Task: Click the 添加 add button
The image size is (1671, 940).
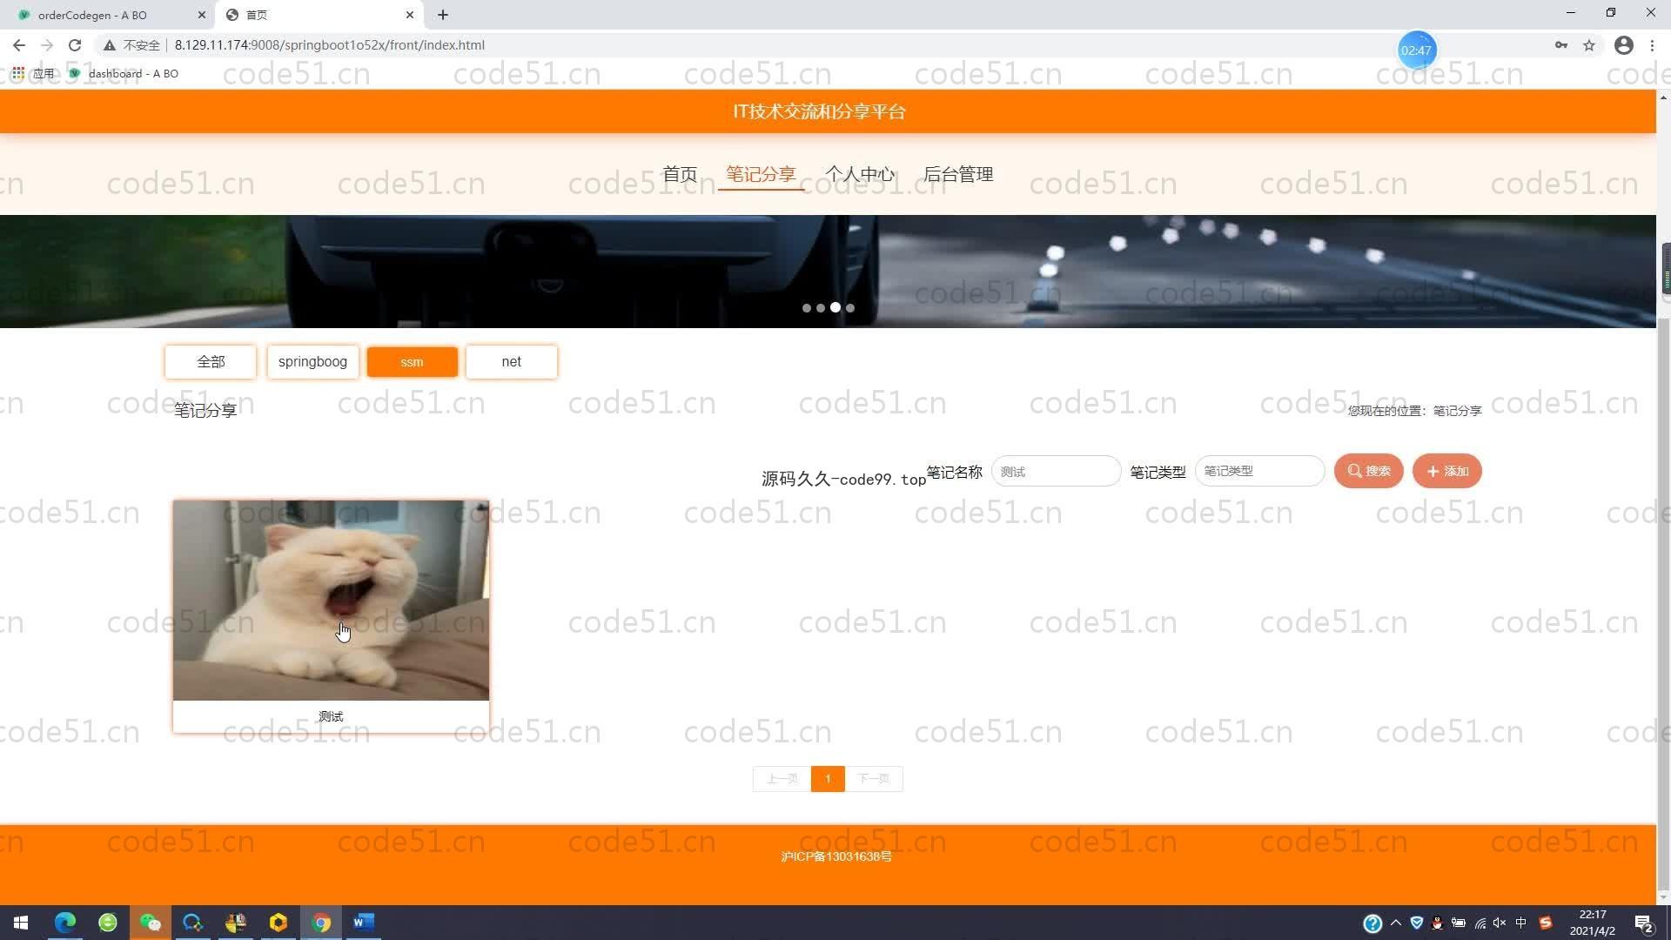Action: coord(1446,471)
